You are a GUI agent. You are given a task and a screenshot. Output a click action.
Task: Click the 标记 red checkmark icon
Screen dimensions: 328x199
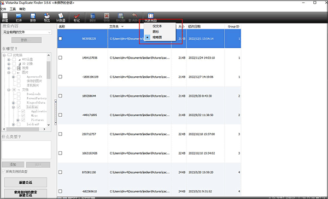click(77, 16)
